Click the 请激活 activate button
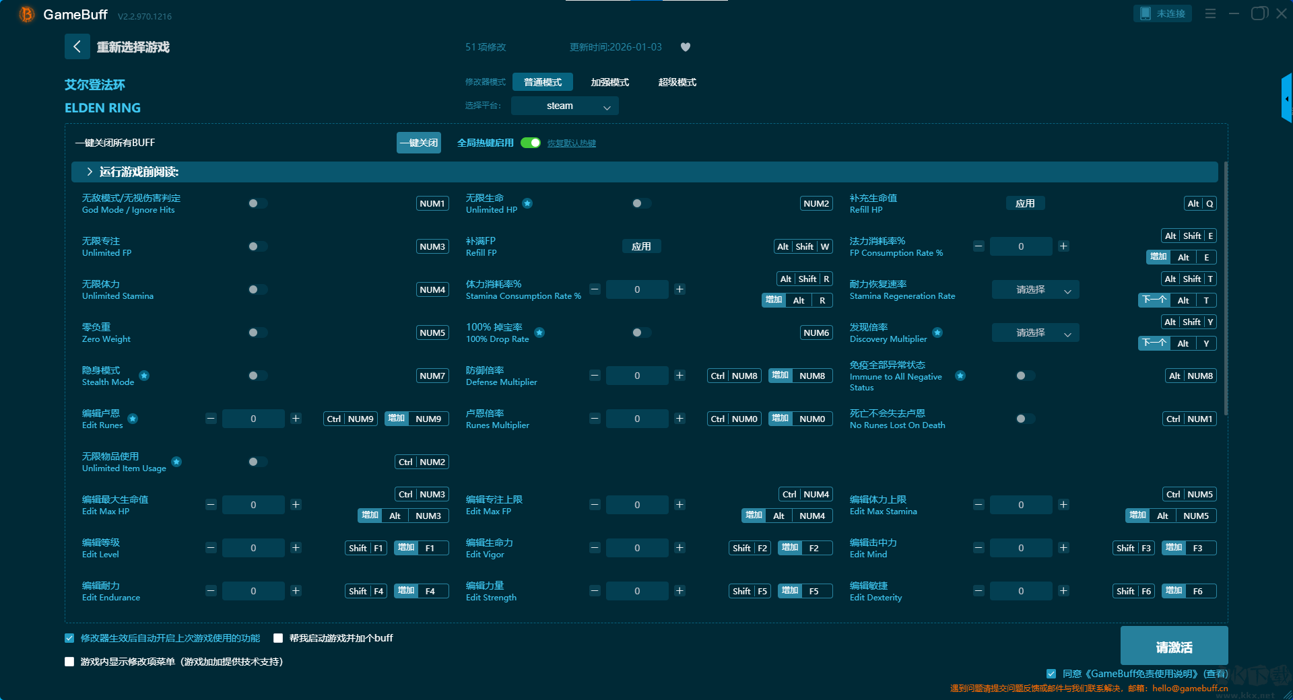The width and height of the screenshot is (1293, 700). click(1174, 647)
